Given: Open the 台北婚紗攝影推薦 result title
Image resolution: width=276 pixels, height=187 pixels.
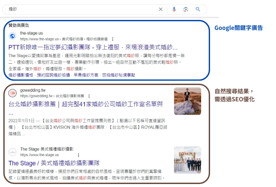Looking at the screenshot, I should (x=85, y=104).
